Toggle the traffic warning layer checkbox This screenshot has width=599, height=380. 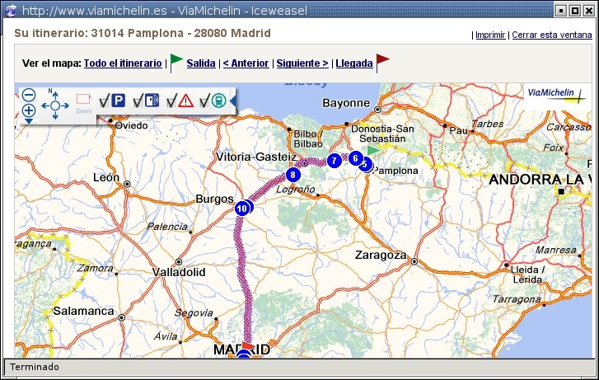[x=172, y=101]
